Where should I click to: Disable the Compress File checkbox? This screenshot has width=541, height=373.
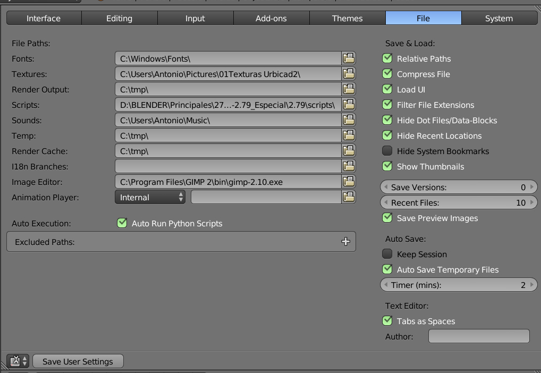[387, 74]
